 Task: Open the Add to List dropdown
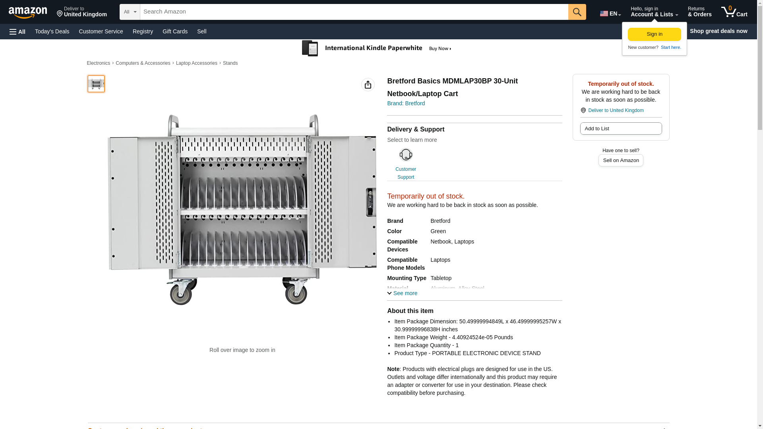[620, 129]
